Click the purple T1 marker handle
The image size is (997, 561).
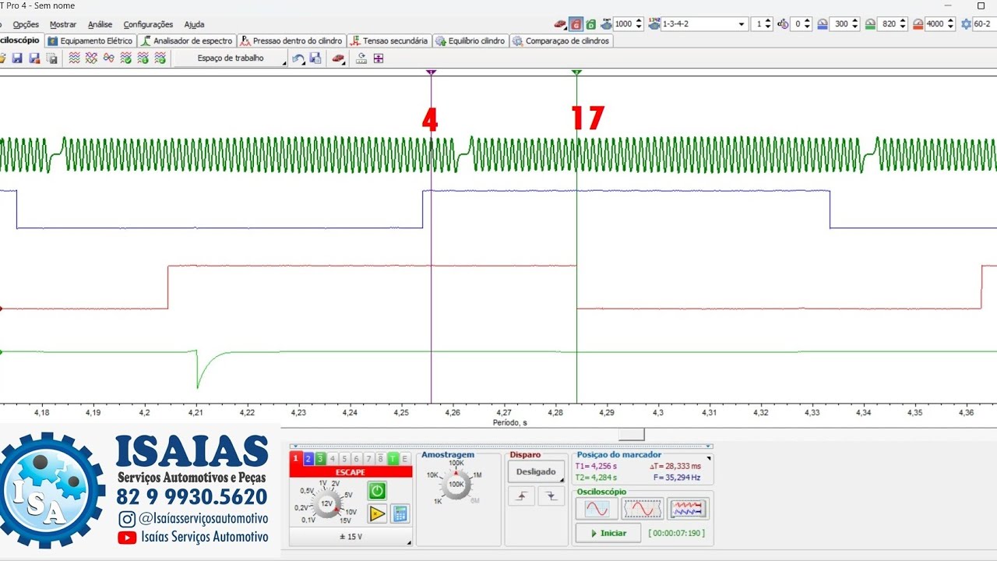pos(432,72)
